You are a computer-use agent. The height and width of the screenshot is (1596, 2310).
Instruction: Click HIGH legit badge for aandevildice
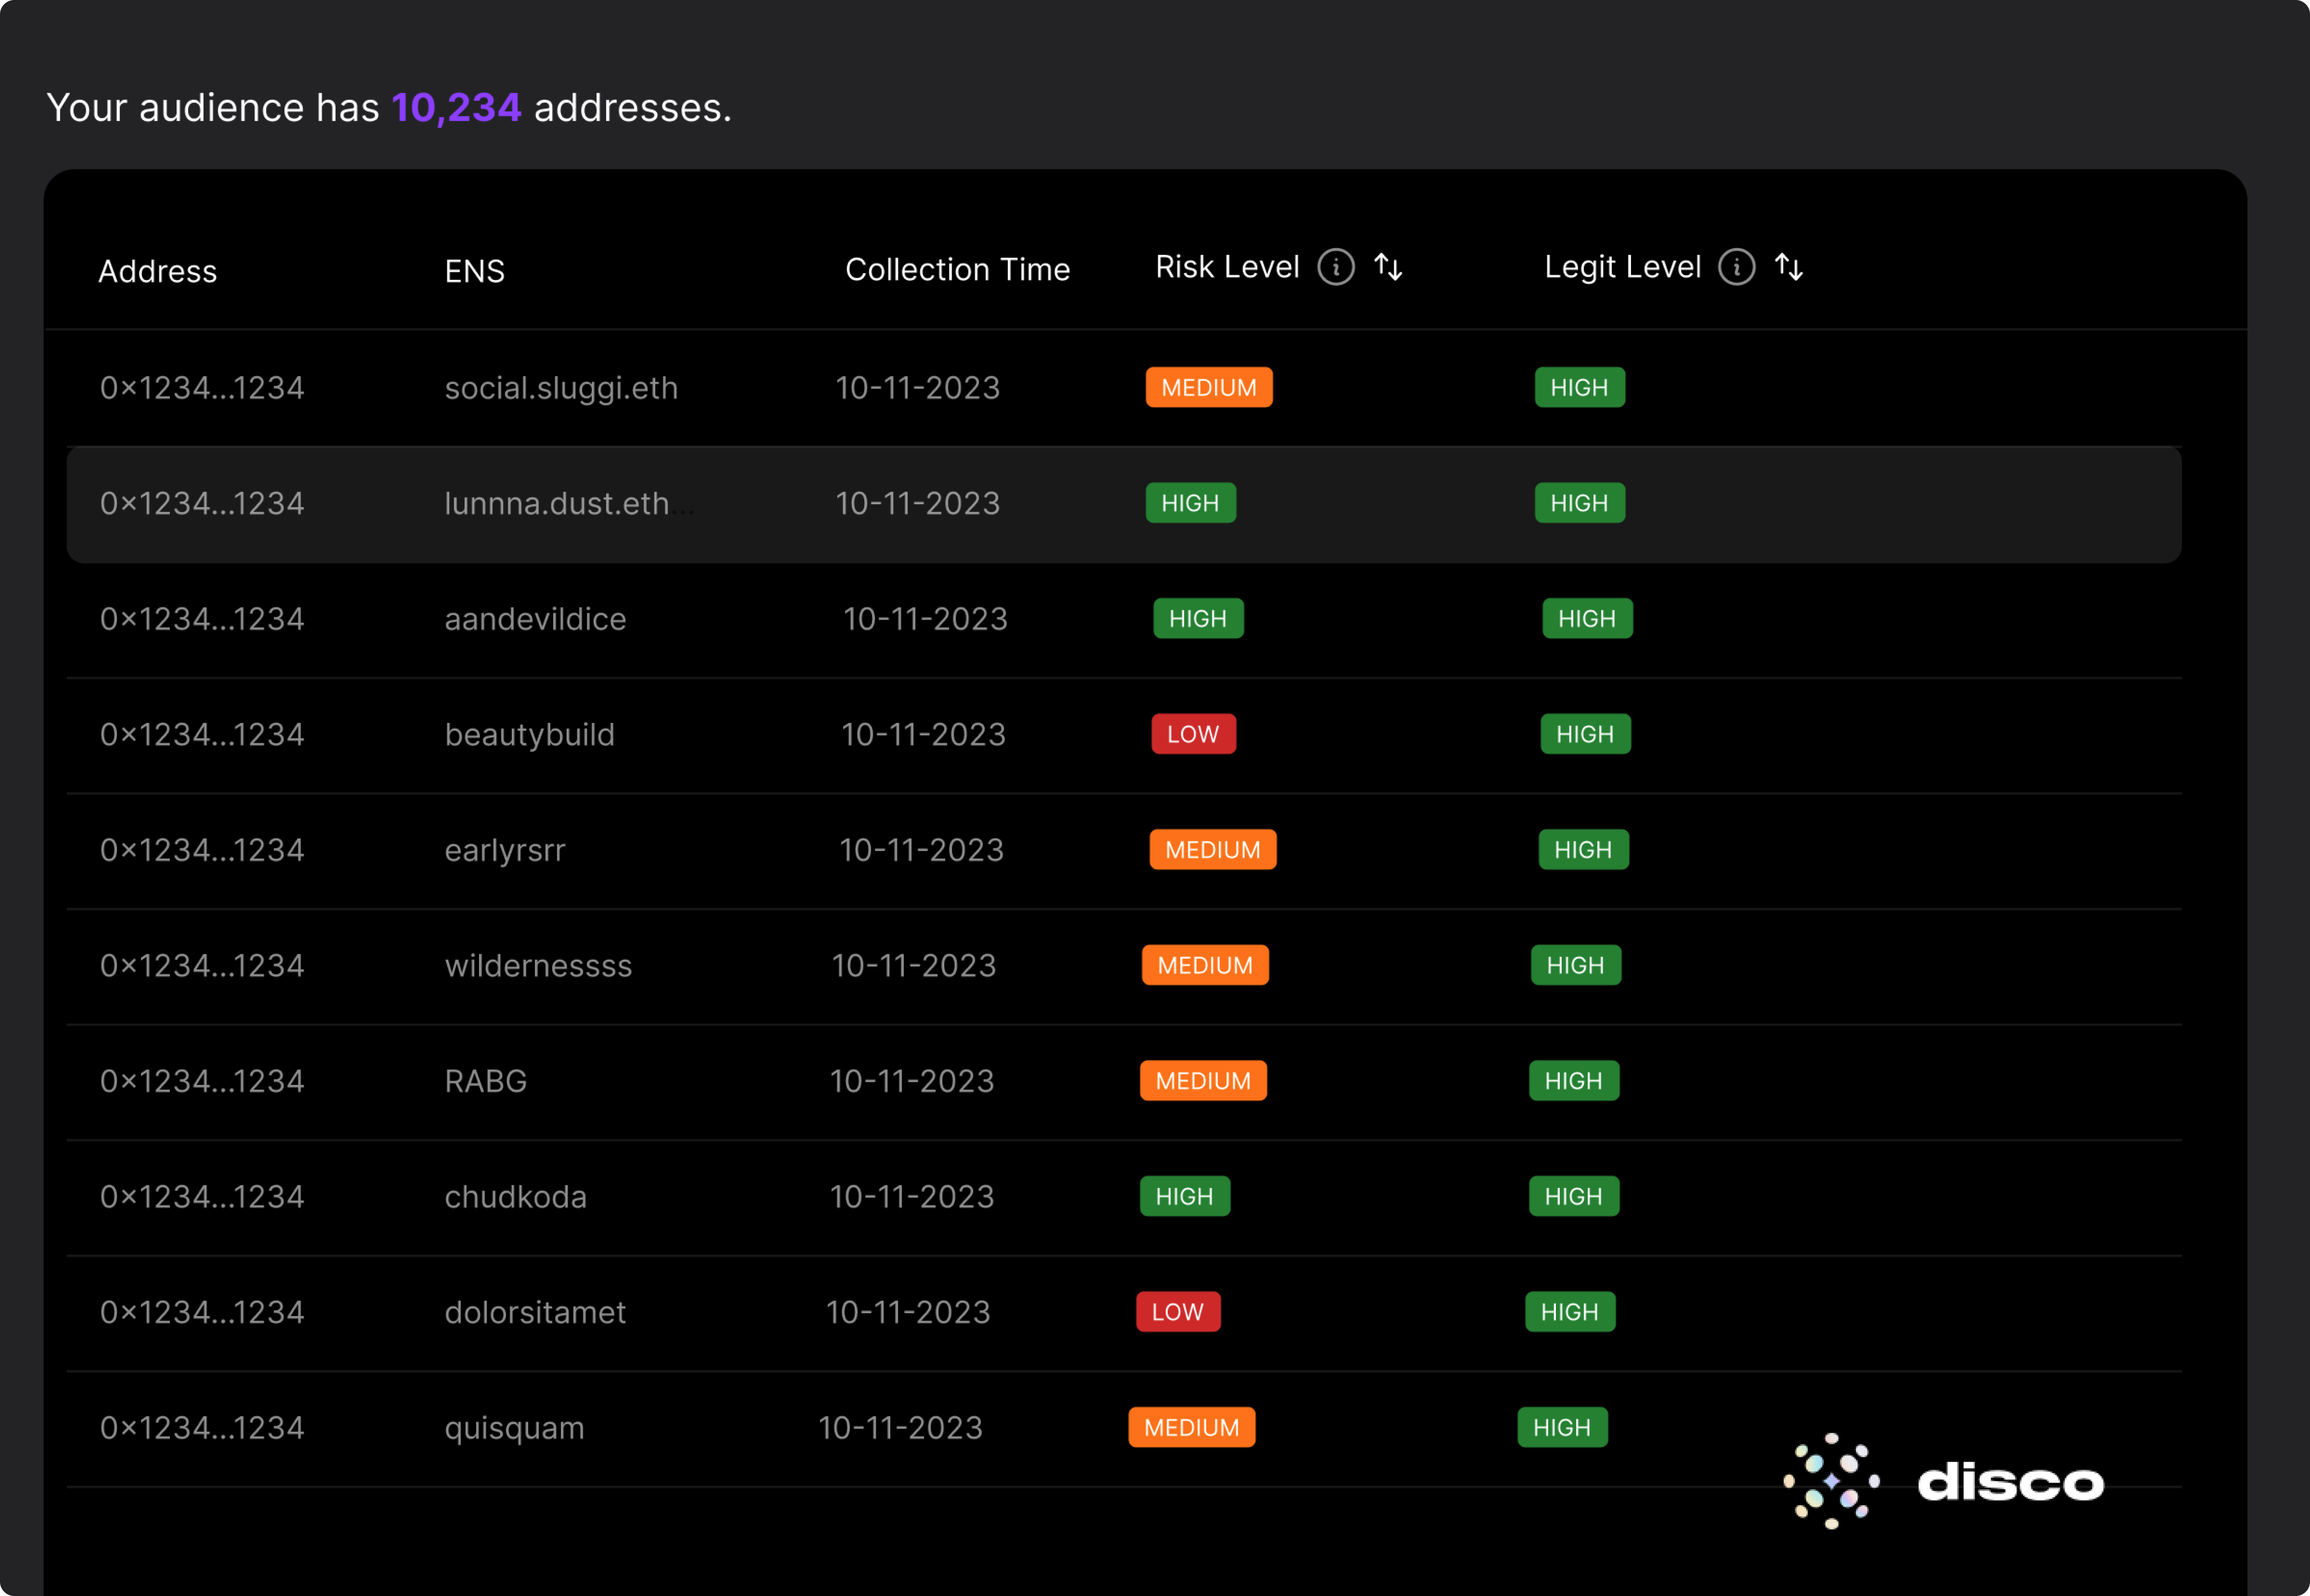point(1587,618)
